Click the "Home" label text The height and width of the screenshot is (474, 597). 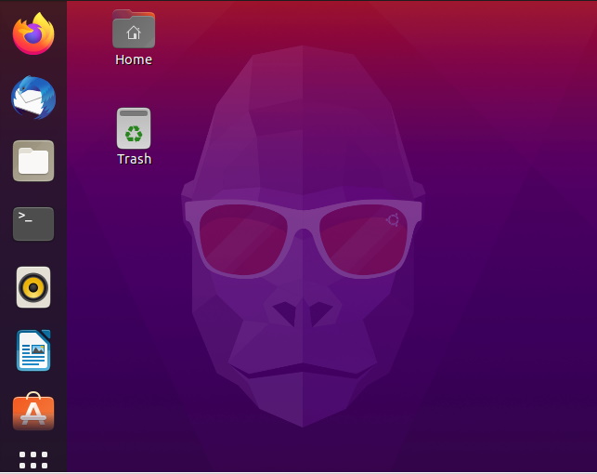pos(134,59)
